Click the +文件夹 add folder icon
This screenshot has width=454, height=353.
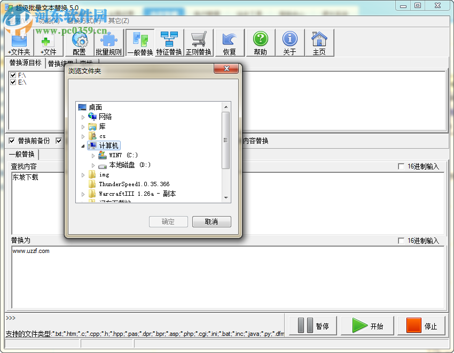coord(19,43)
